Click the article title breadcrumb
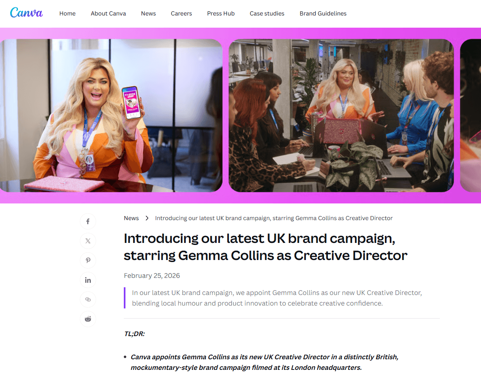This screenshot has height=378, width=481. point(274,218)
